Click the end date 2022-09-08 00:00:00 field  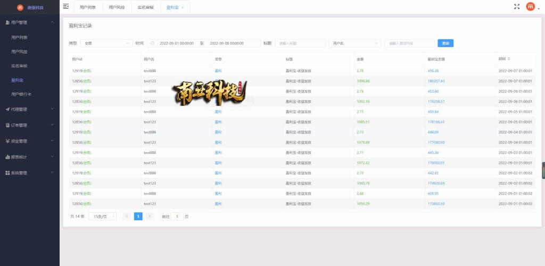point(227,44)
